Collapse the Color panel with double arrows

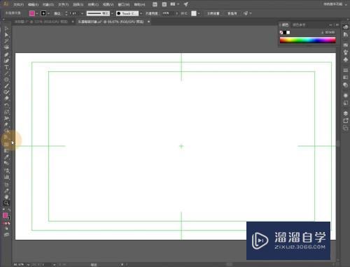tap(330, 24)
